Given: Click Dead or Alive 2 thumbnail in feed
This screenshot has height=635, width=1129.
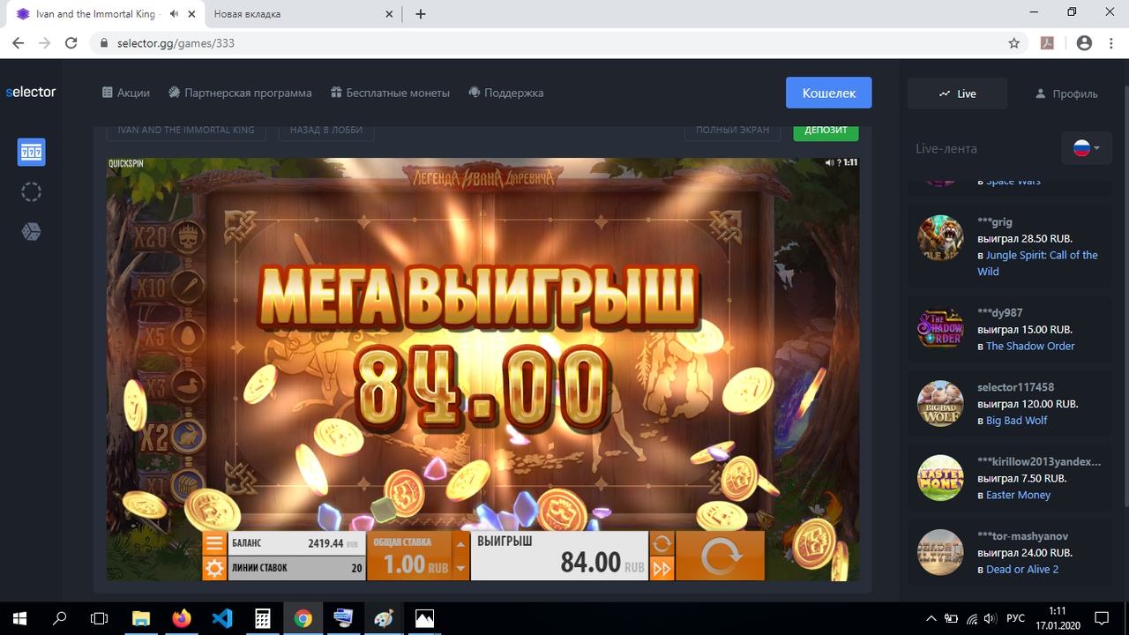Looking at the screenshot, I should (x=940, y=552).
